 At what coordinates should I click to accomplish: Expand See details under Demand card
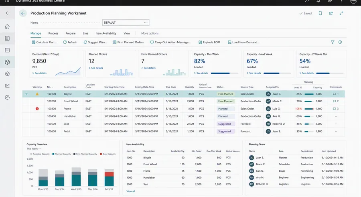click(39, 73)
